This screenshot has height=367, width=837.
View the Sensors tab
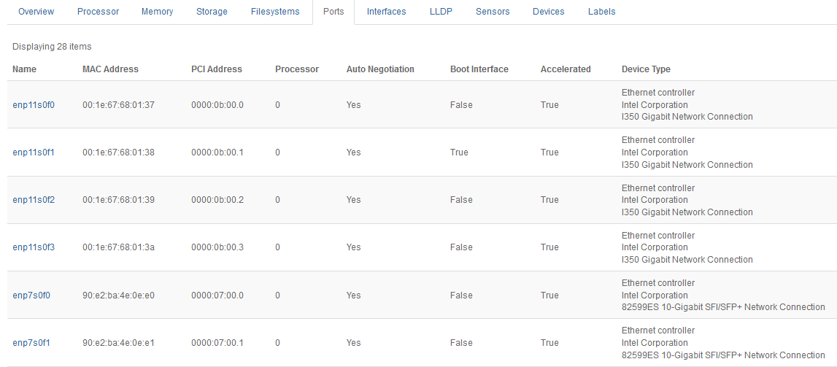click(x=493, y=12)
